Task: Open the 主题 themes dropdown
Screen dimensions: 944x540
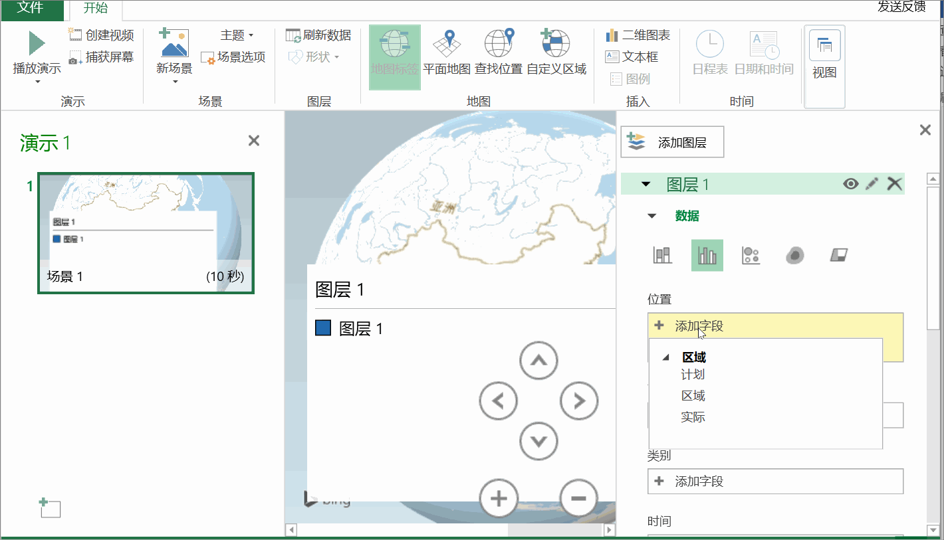Action: coord(237,35)
